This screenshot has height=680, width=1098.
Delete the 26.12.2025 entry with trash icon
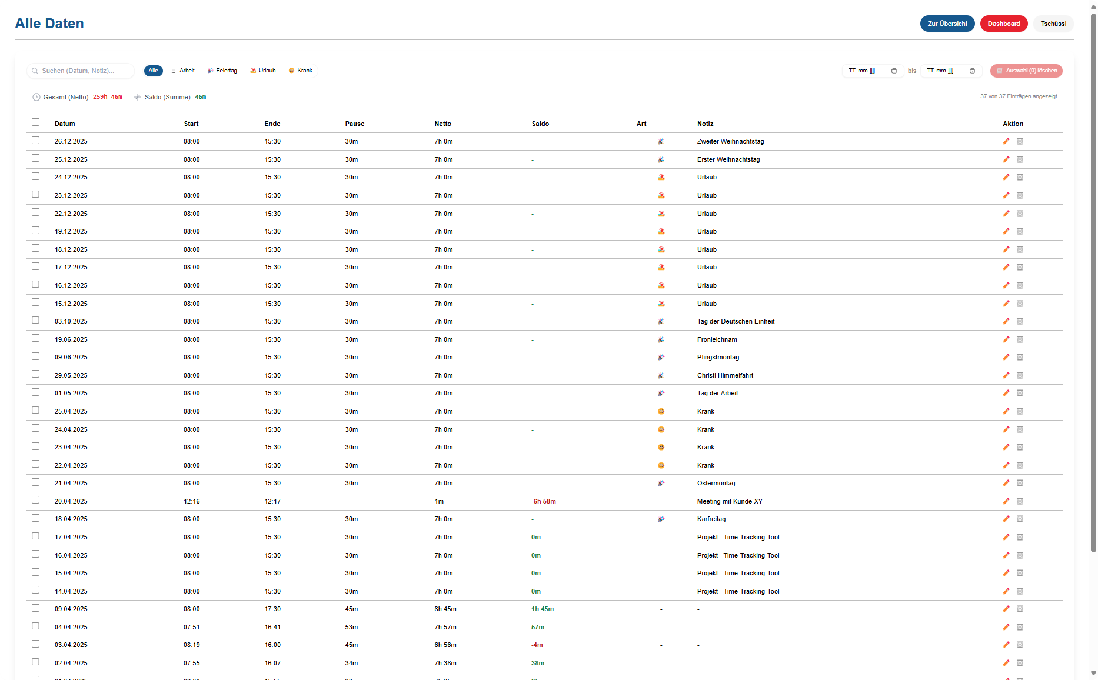coord(1020,141)
